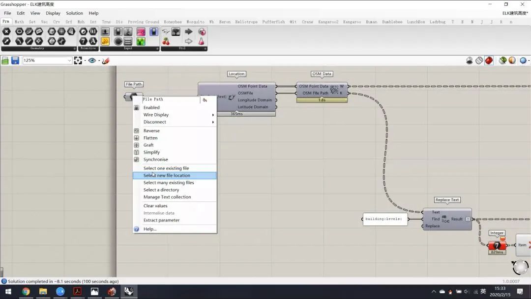Toggle preview mesh quality blue sphere icon
Viewport: 531px width, 299px height.
pos(523,60)
